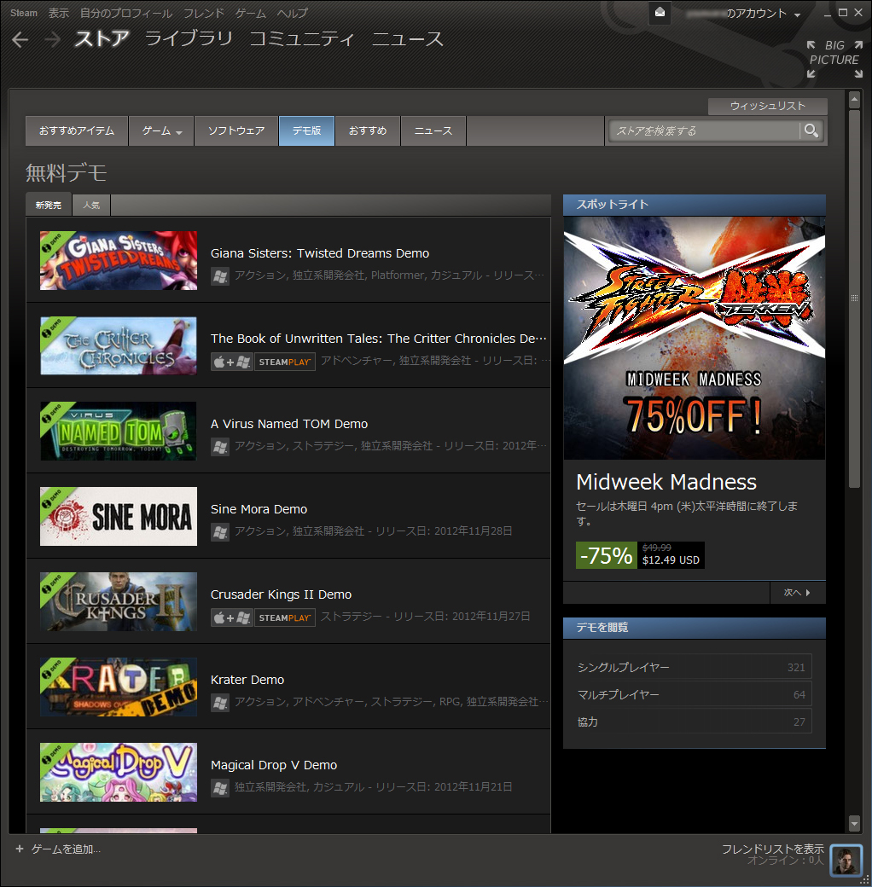Open the Giana Sisters Twisted Dreams thumbnail

119,260
